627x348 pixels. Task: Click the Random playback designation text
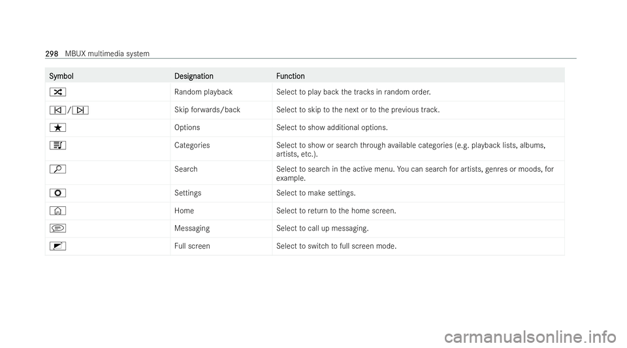[203, 92]
